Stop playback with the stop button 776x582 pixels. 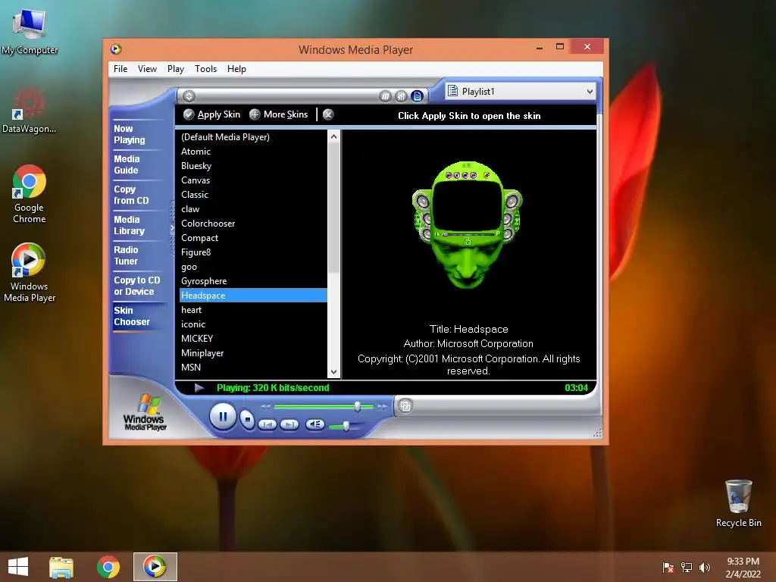(x=247, y=420)
